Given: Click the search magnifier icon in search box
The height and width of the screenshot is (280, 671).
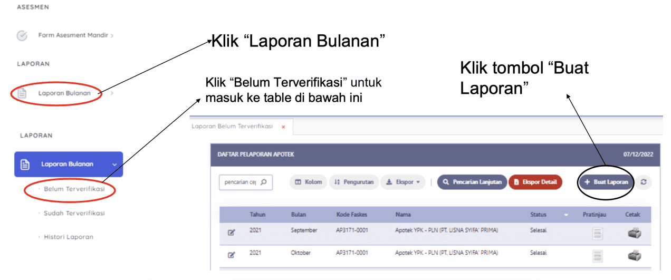Looking at the screenshot, I should pos(263,182).
